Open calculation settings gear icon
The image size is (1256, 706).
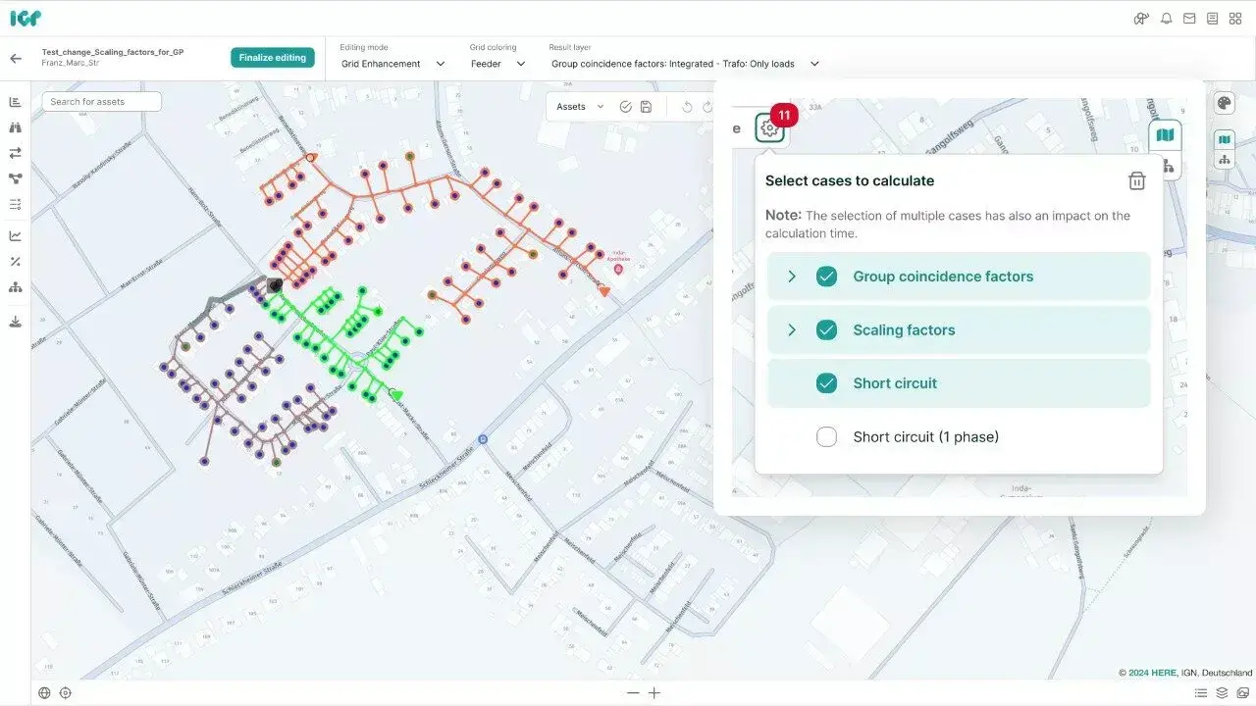pyautogui.click(x=769, y=128)
